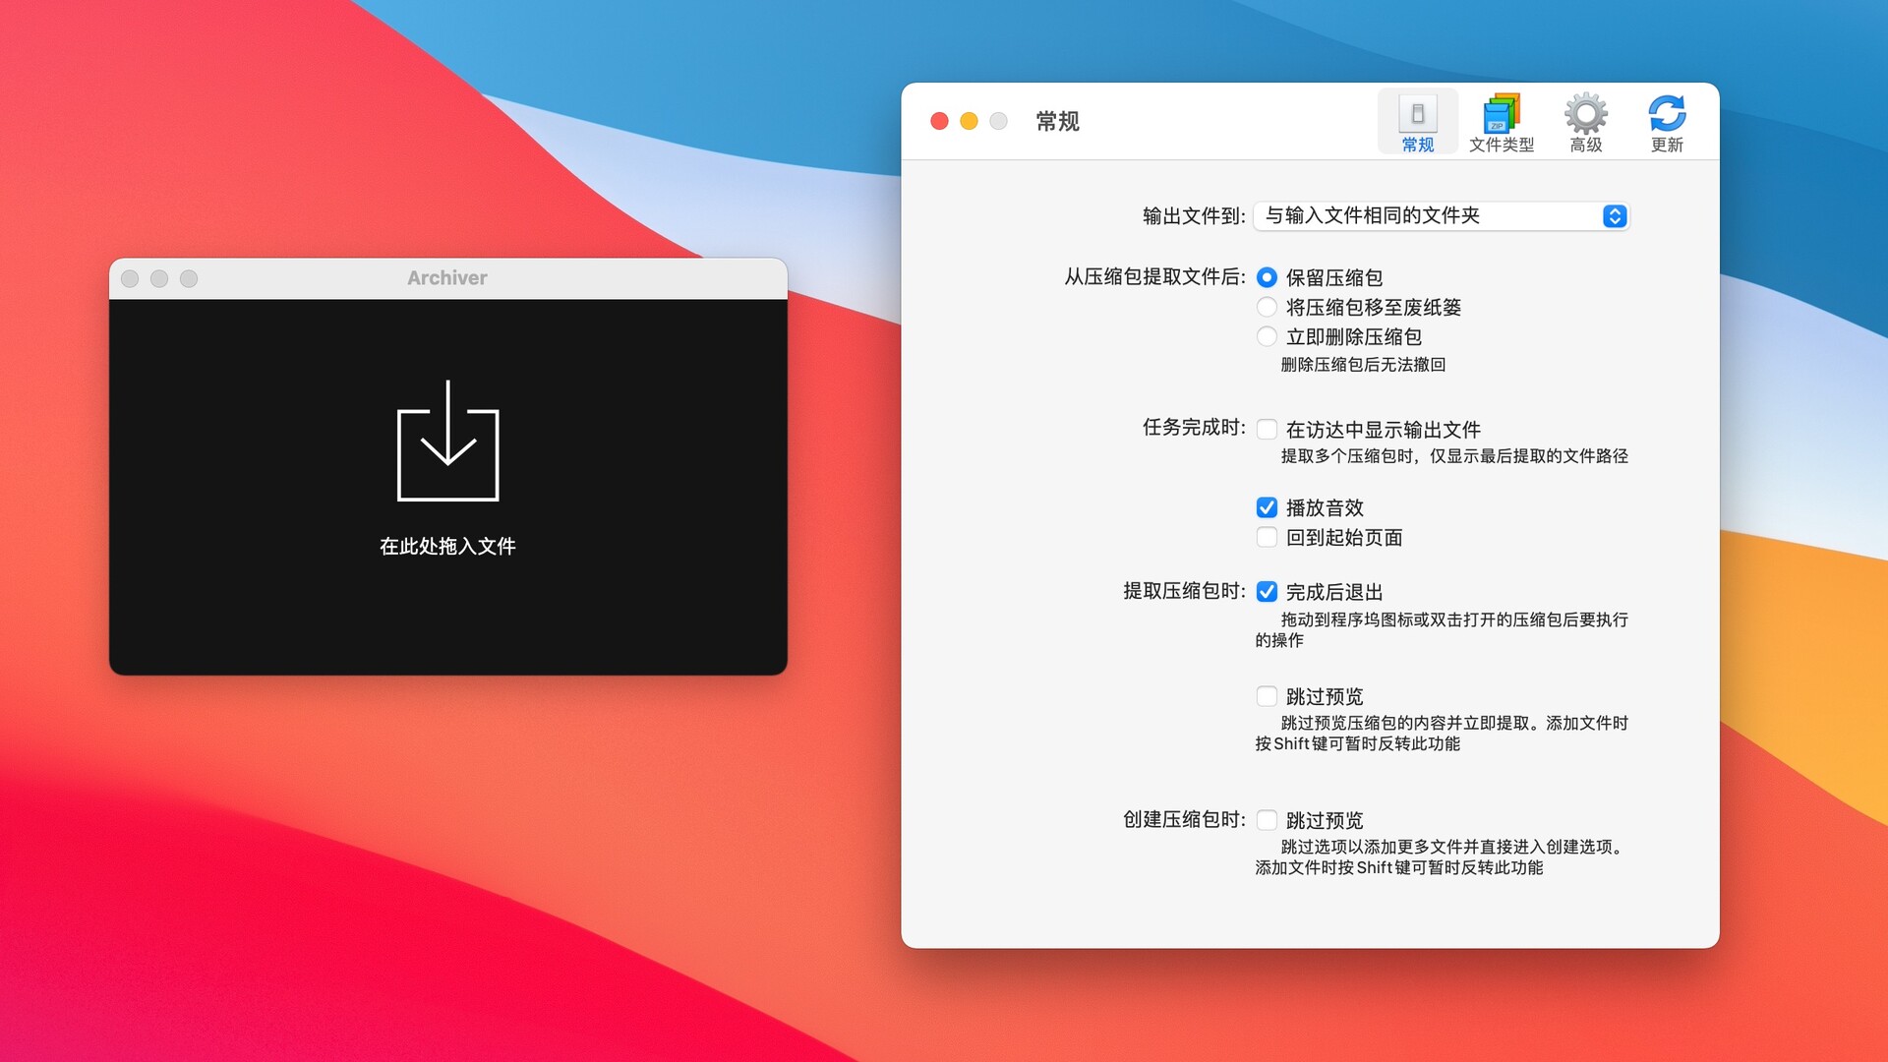Click the drop-file arrow icon in Archiver
This screenshot has height=1062, width=1888.
448,441
